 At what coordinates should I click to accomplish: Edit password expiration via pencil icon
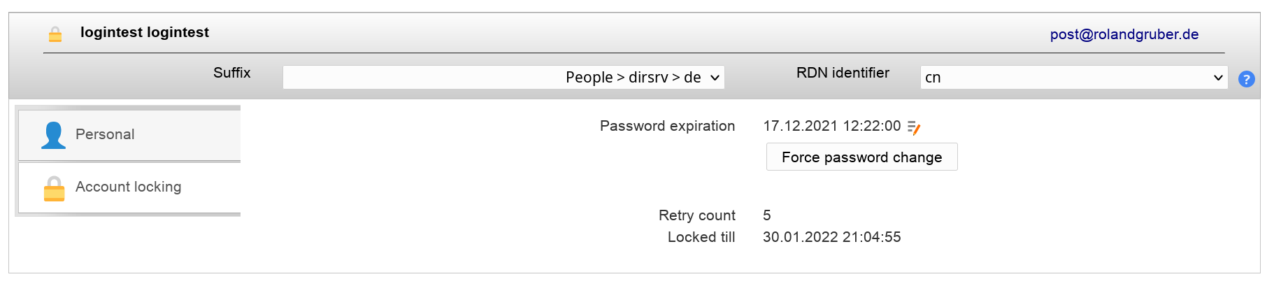pos(914,127)
